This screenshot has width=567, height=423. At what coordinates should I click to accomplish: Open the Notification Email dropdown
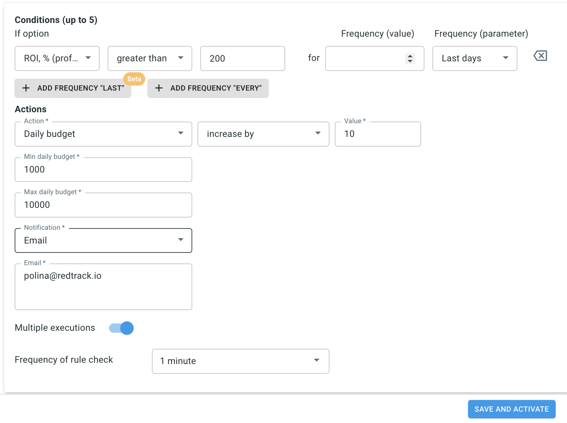coord(103,240)
